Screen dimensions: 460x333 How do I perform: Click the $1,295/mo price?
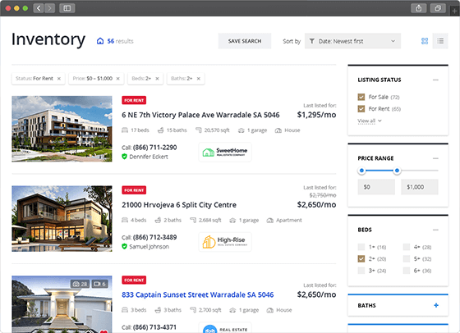coord(316,115)
